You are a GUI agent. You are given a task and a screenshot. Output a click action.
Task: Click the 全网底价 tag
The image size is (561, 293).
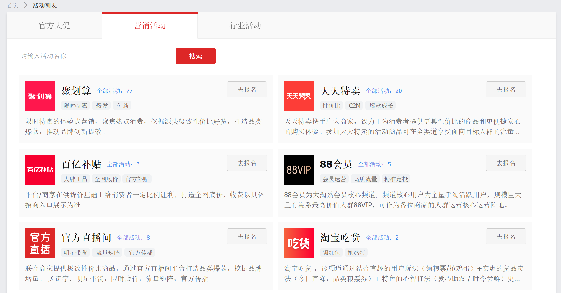106,179
